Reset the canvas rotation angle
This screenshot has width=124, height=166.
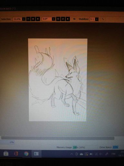coord(68,19)
